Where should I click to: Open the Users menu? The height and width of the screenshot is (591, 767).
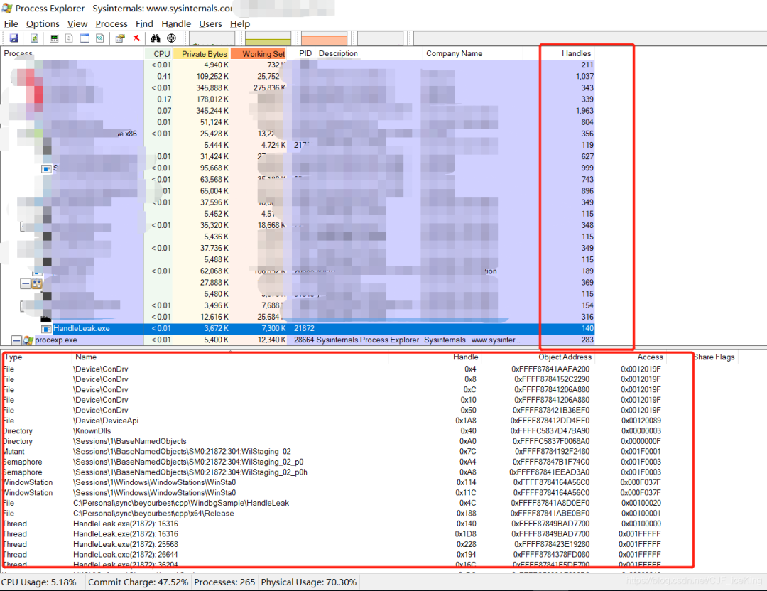coord(210,23)
